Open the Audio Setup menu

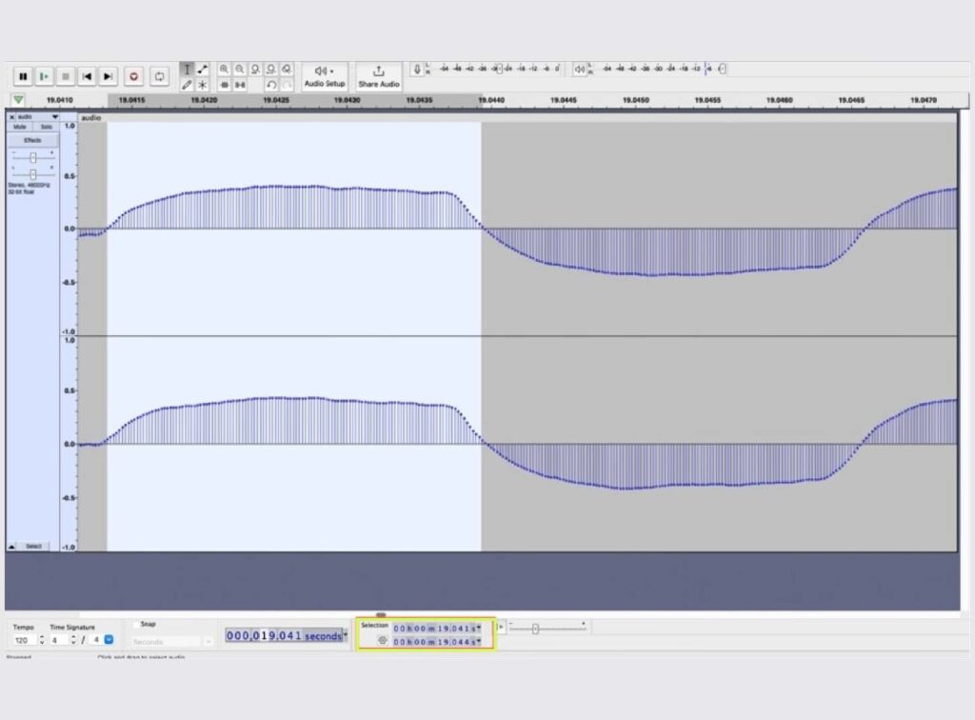click(325, 76)
